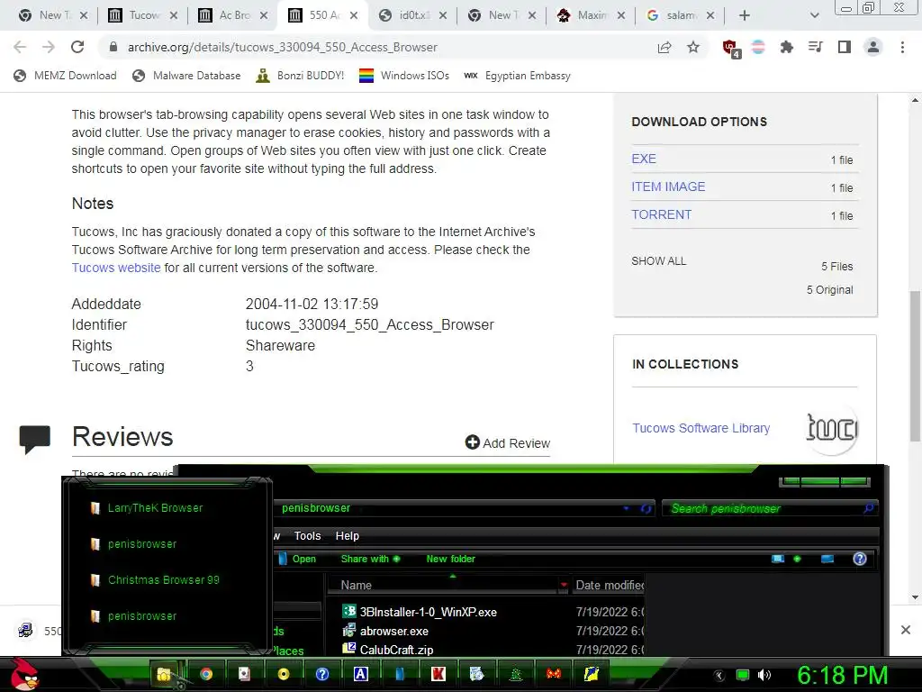Click the Tucows collection logo thumbnail
The width and height of the screenshot is (922, 692).
(830, 428)
